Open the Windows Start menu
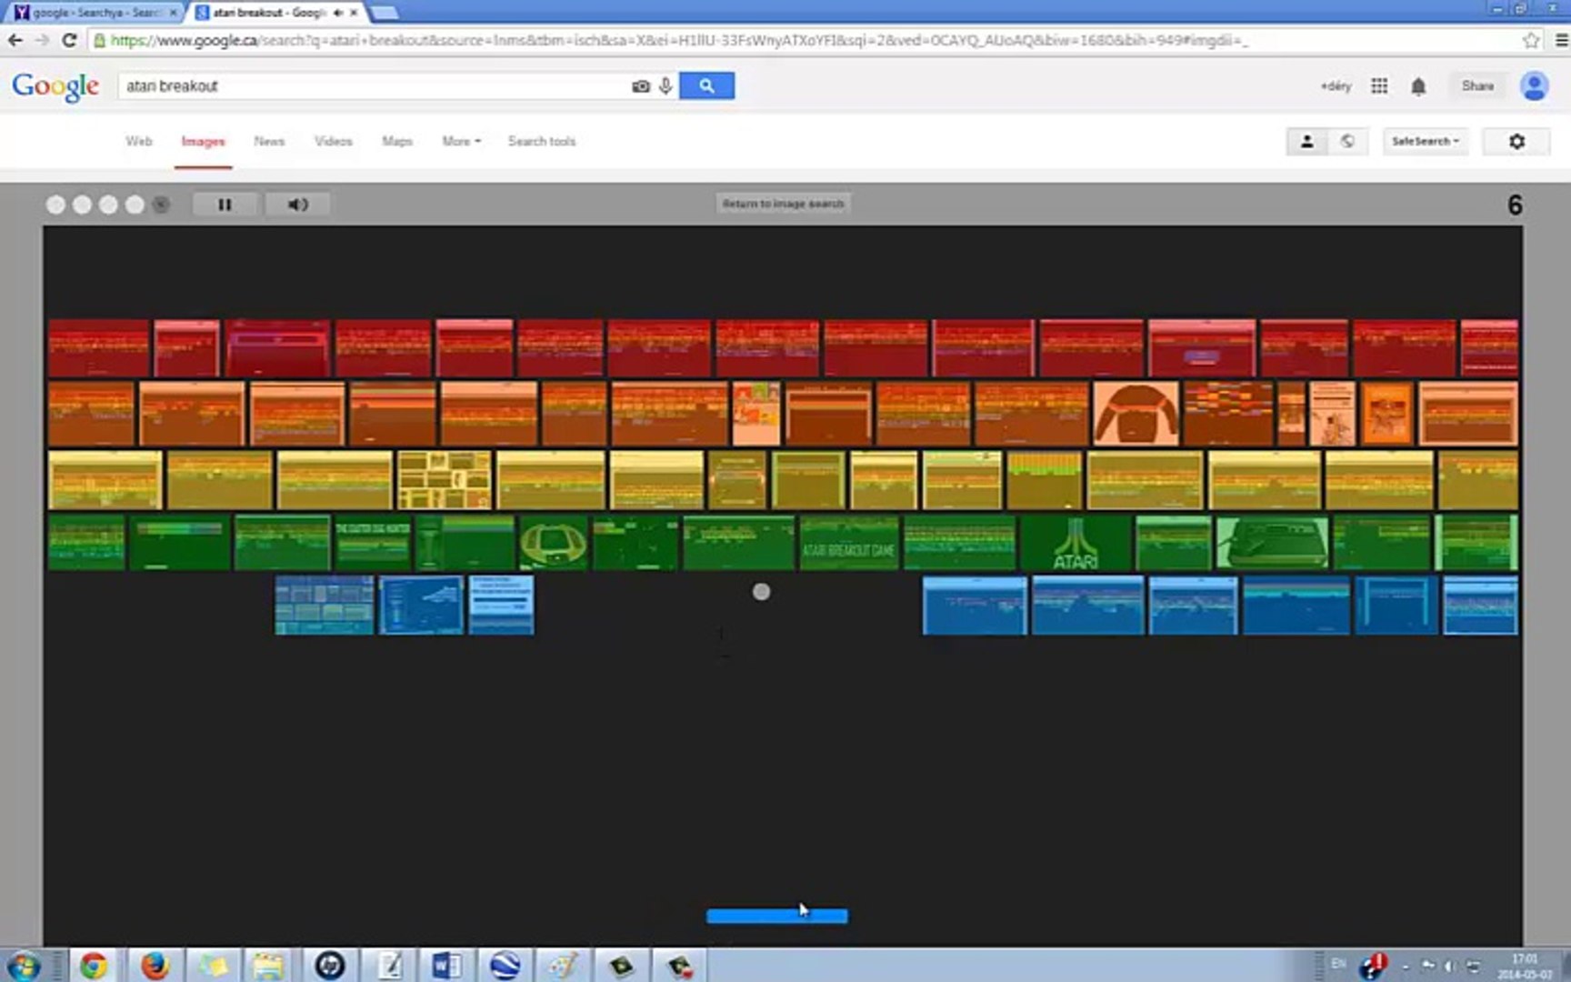The width and height of the screenshot is (1571, 982). tap(24, 965)
